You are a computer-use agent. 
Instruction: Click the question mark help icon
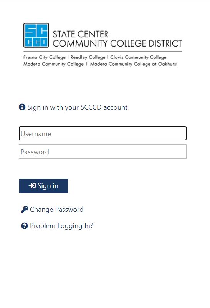tap(24, 226)
